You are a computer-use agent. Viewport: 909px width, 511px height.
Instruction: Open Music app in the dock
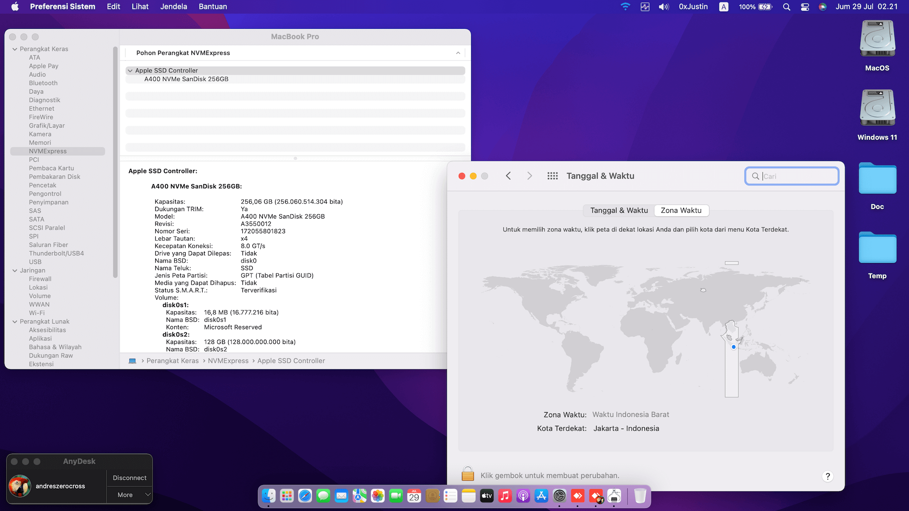tap(505, 496)
